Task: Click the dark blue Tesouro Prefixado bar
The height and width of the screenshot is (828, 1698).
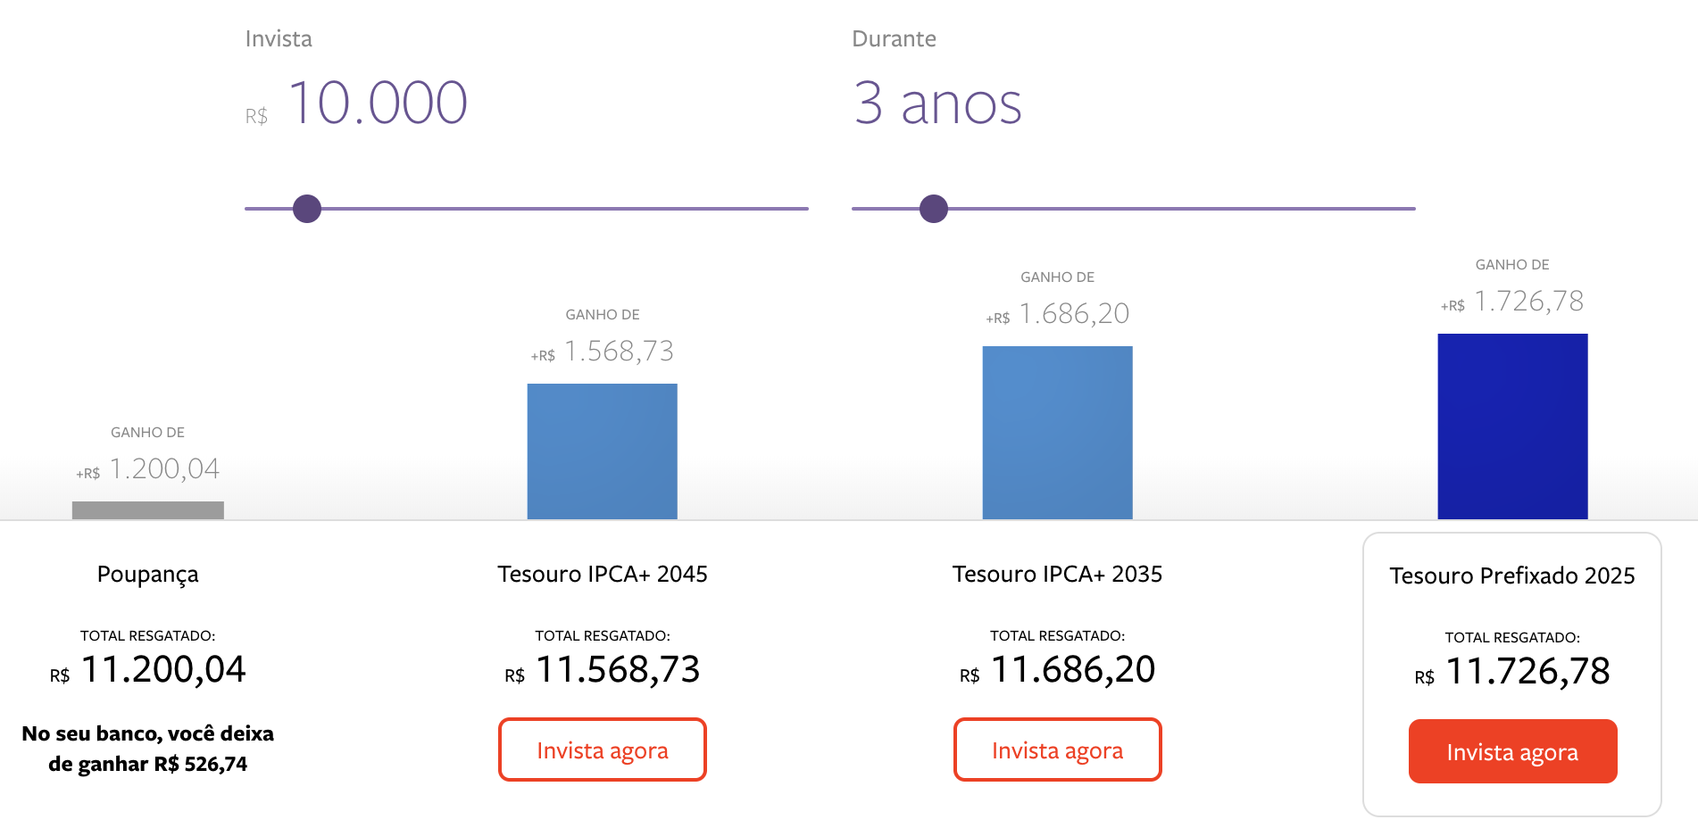Action: tap(1512, 426)
